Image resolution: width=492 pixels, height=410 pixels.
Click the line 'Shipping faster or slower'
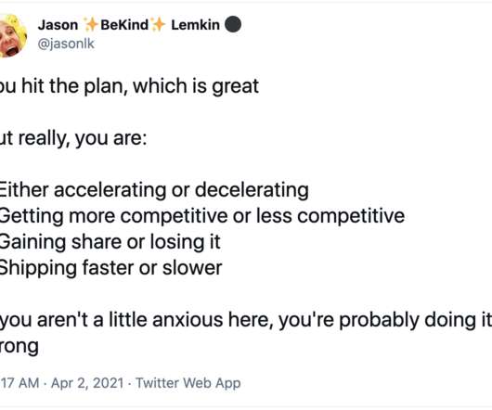click(x=110, y=268)
